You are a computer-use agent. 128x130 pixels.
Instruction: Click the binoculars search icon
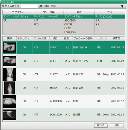click(41, 6)
